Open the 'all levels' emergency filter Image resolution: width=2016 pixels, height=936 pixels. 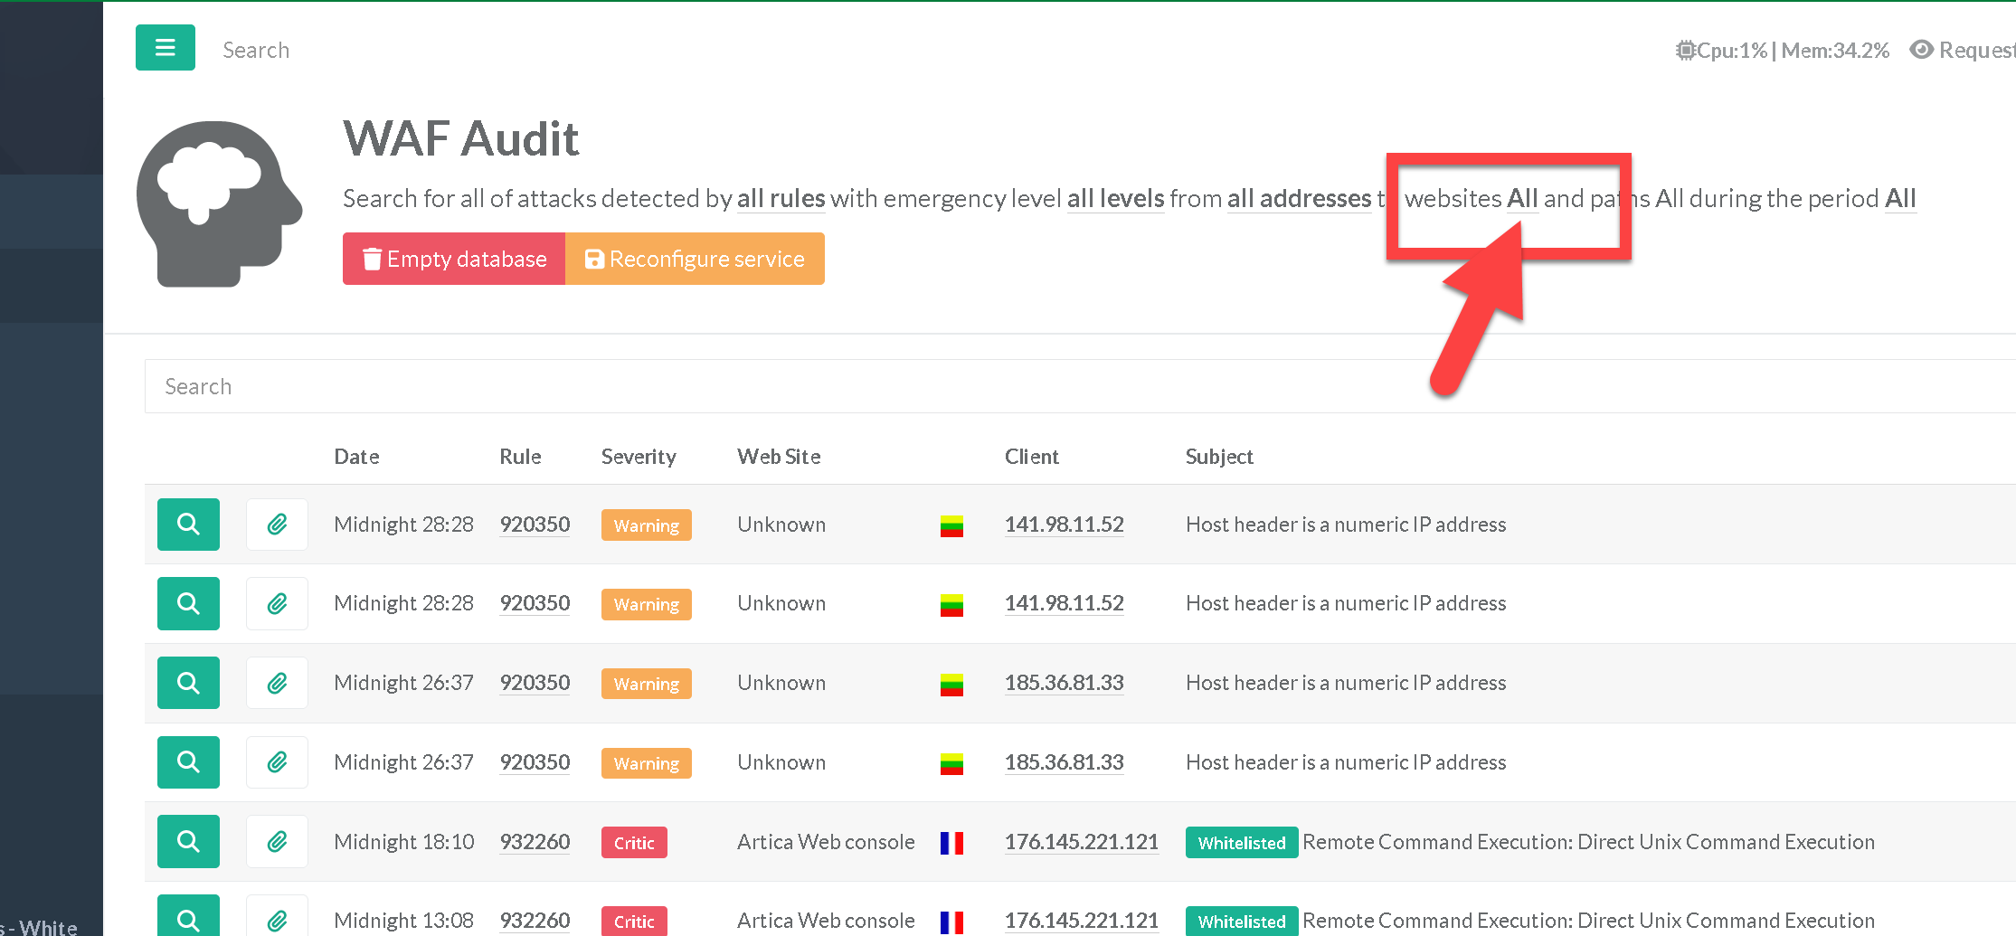(x=1115, y=199)
